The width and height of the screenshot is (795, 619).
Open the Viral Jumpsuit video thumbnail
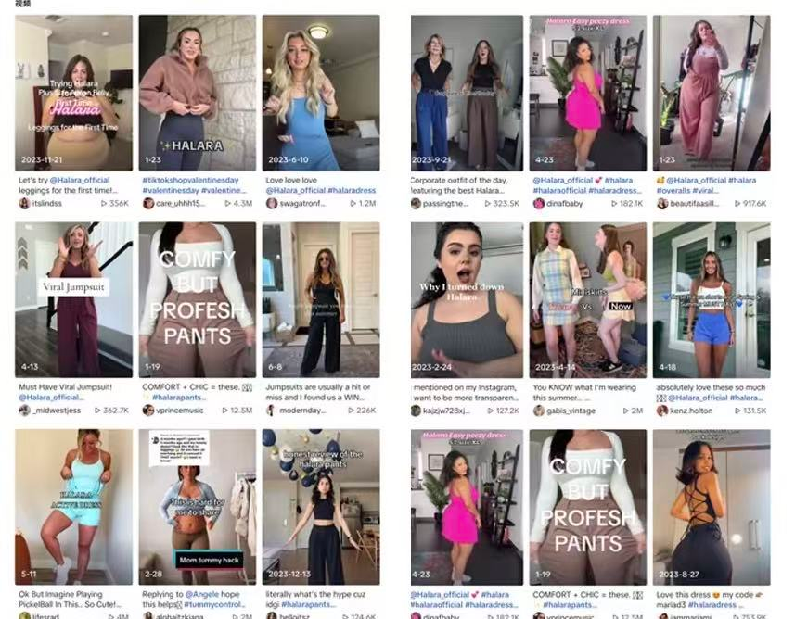(73, 300)
